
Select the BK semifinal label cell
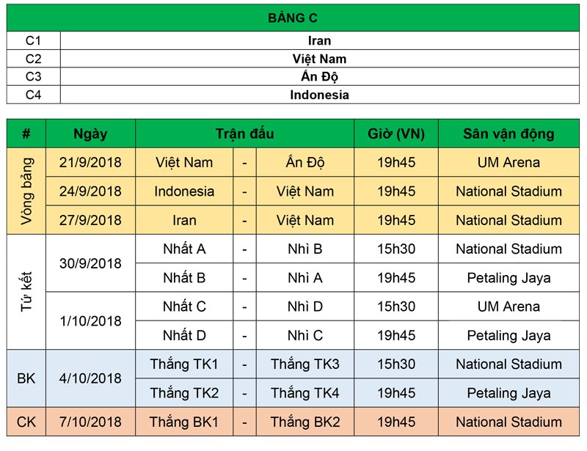point(26,378)
